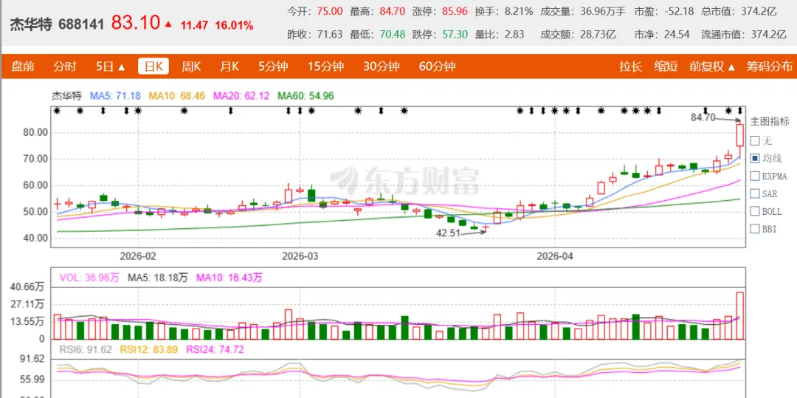Viewport: 797px width, 398px height.
Task: Select the 日K daily candlestick tab
Action: pyautogui.click(x=153, y=66)
